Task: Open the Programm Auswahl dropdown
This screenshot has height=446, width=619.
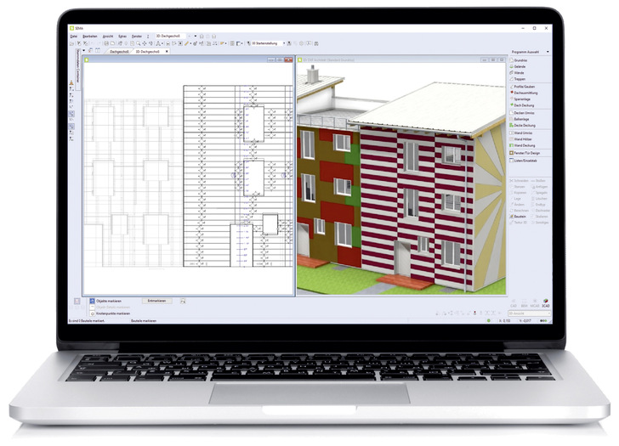Action: coord(530,52)
